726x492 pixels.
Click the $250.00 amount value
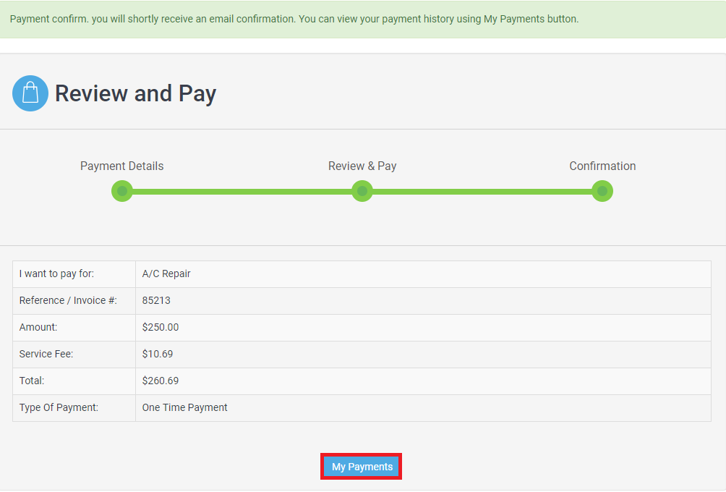[x=161, y=327]
